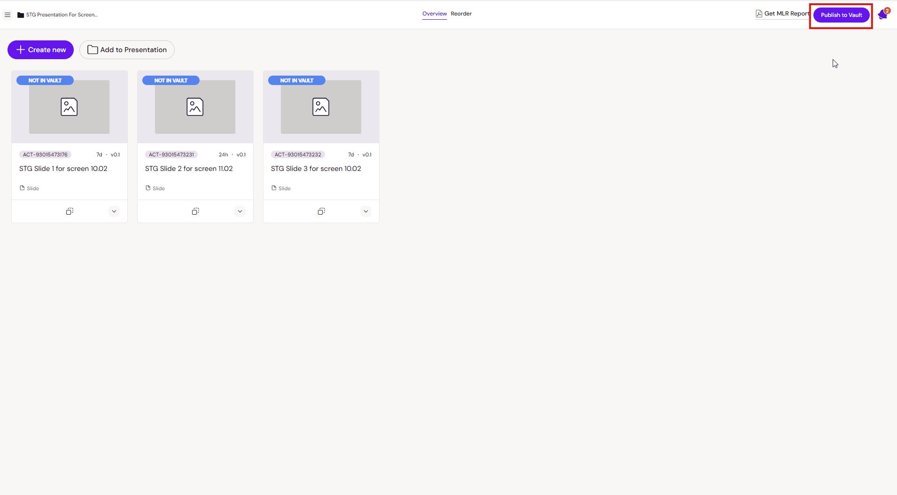Screen dimensions: 897x495
Task: Open the STG Slide 2 thumbnail
Action: (x=195, y=107)
